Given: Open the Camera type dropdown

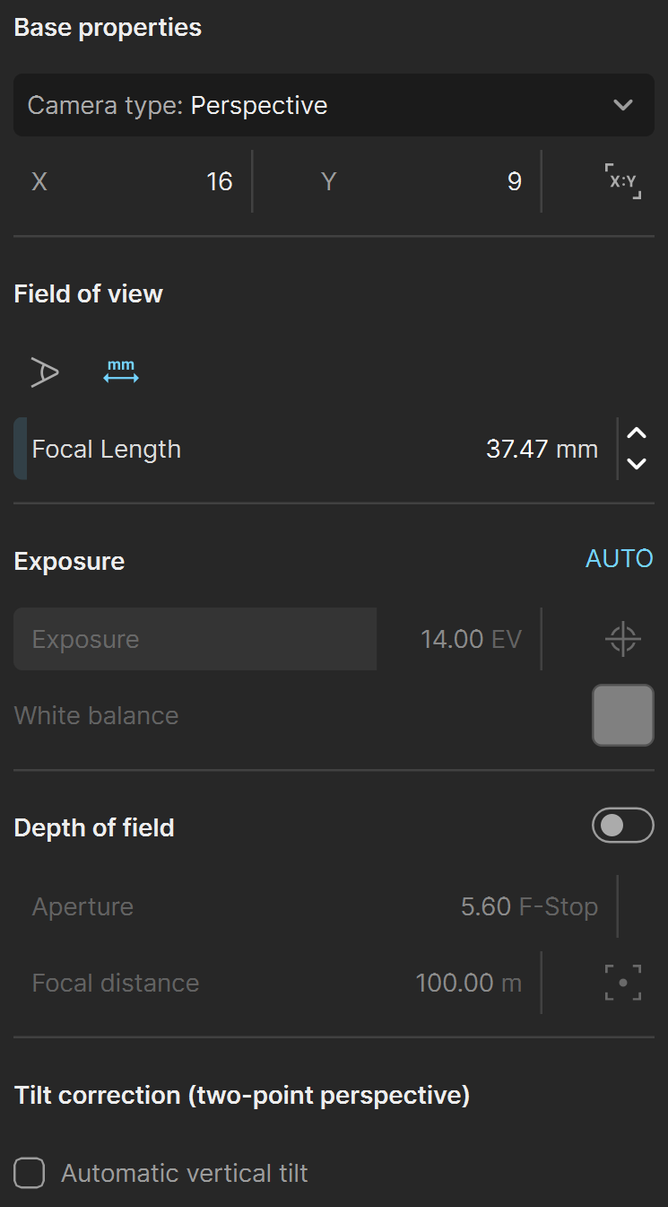Looking at the screenshot, I should (334, 105).
